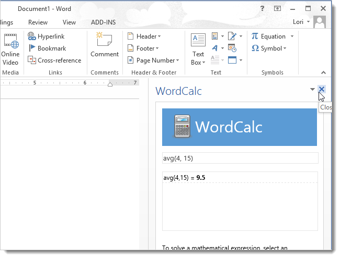This screenshot has width=340, height=258.
Task: Open the ADD-INS tab
Action: click(x=103, y=22)
